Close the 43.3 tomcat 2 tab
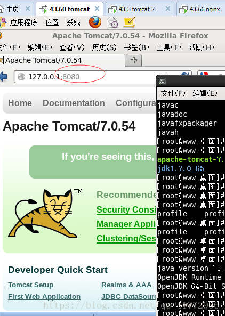 pyautogui.click(x=168, y=9)
